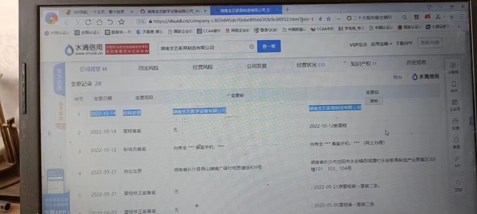Open the 国家企业信 bookmark
The width and height of the screenshot is (477, 214).
[x=180, y=31]
